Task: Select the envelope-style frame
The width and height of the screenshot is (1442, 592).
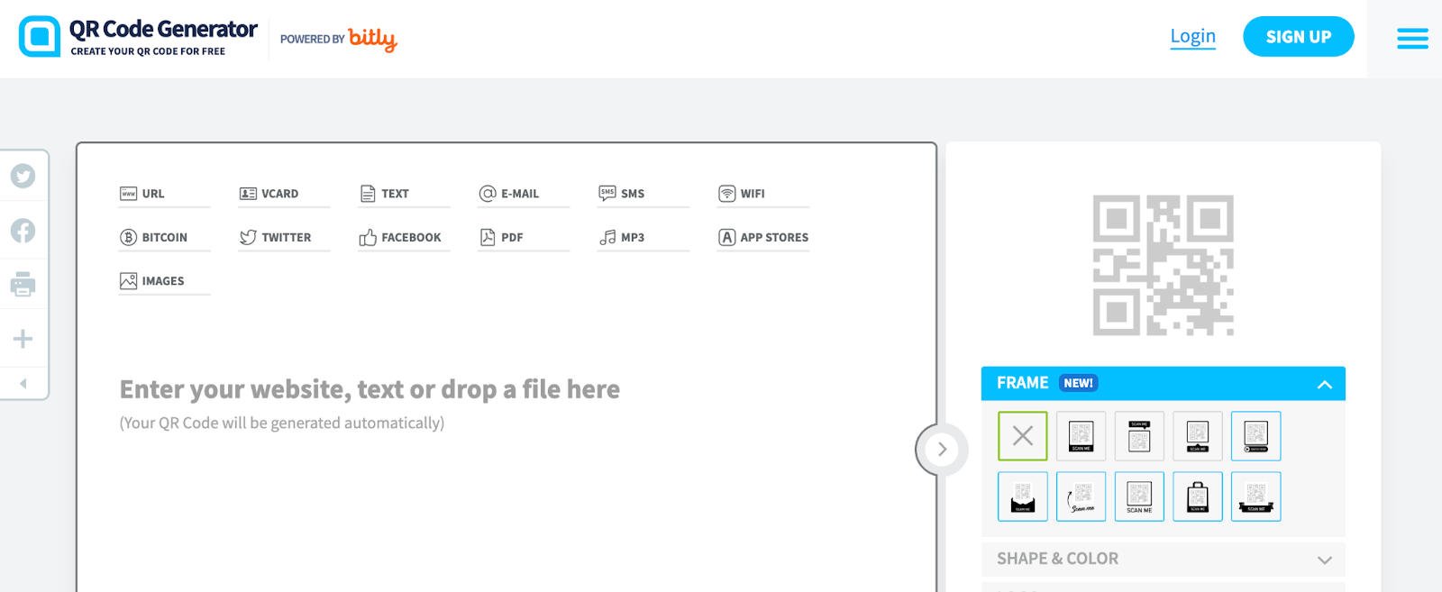Action: click(1023, 496)
